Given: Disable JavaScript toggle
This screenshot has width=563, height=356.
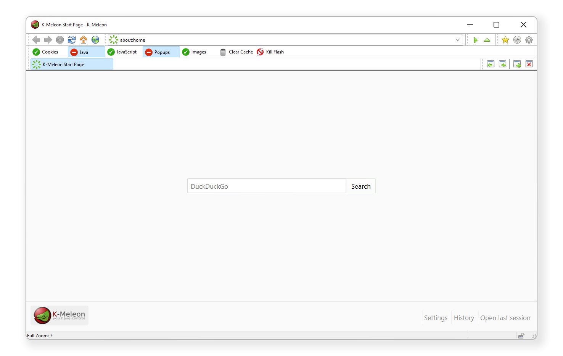Looking at the screenshot, I should [122, 52].
